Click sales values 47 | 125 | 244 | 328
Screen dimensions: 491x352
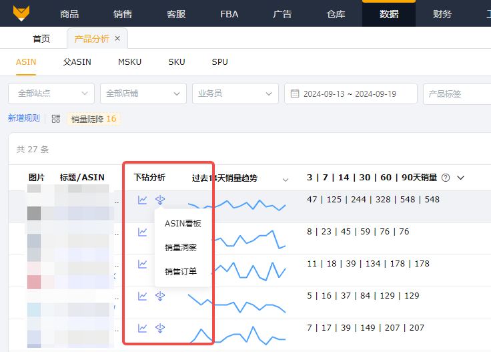[374, 199]
